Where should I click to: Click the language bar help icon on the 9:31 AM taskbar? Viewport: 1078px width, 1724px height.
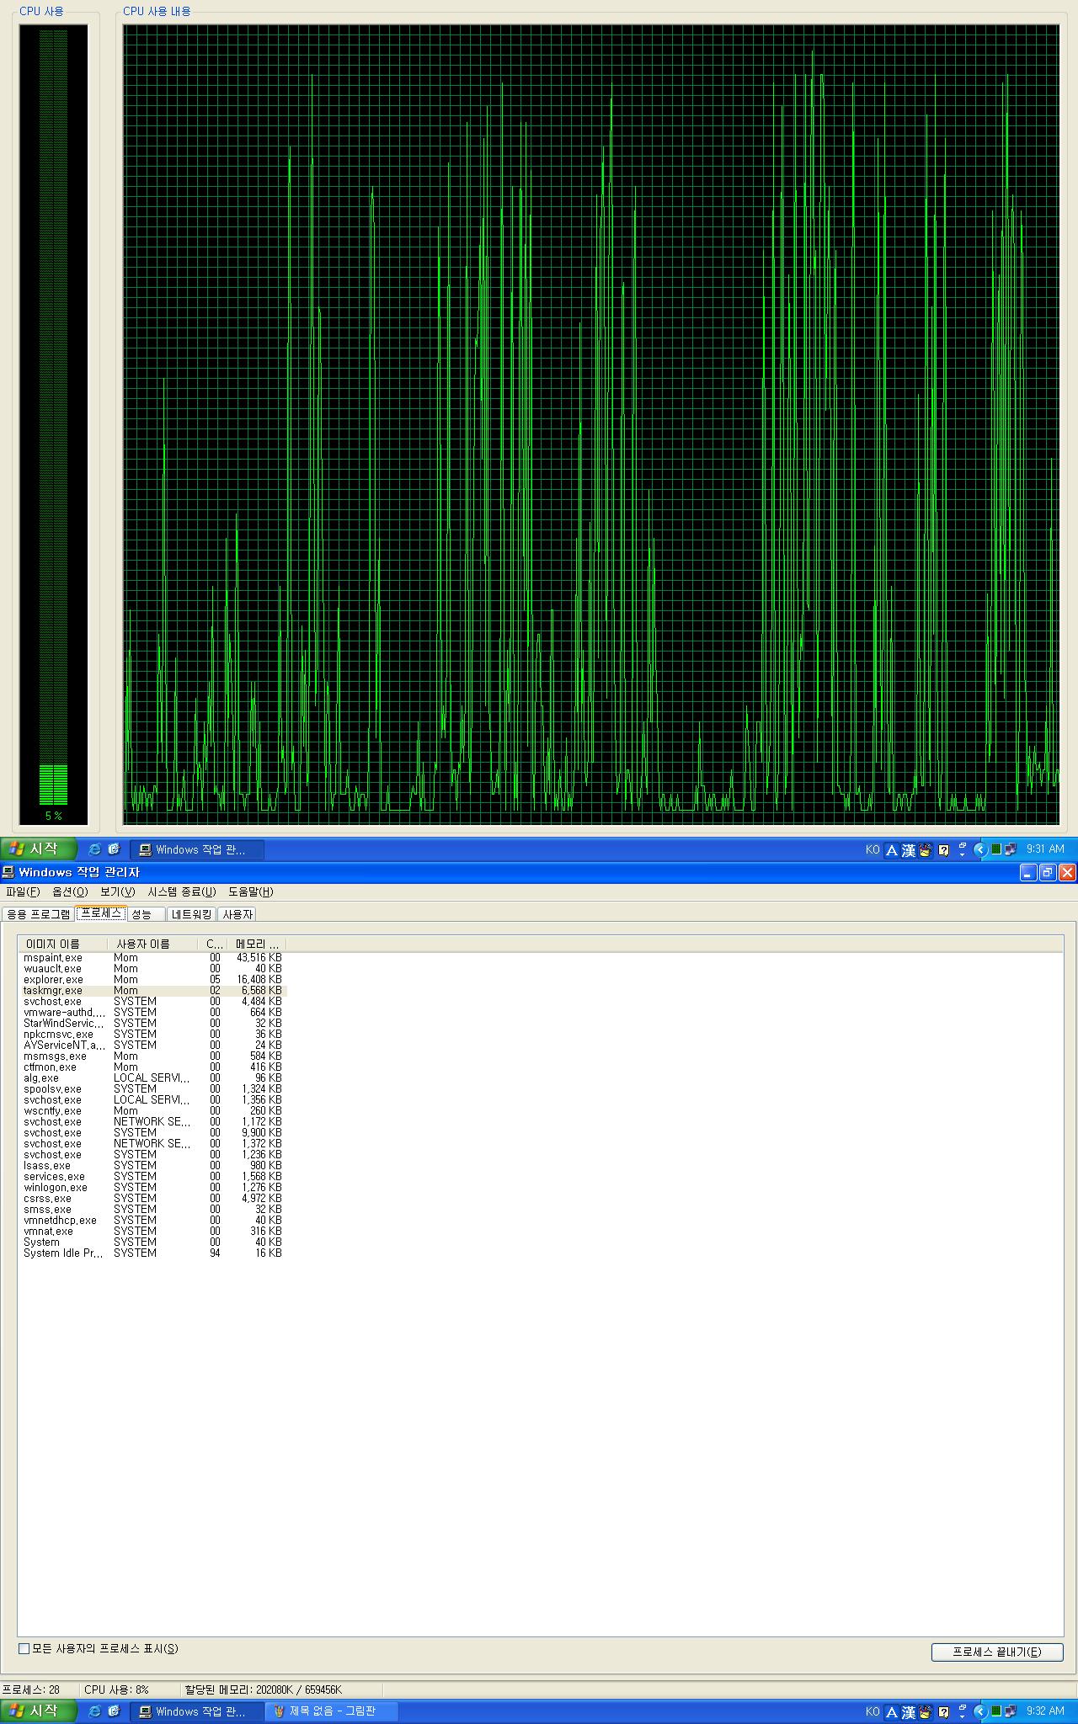(944, 850)
